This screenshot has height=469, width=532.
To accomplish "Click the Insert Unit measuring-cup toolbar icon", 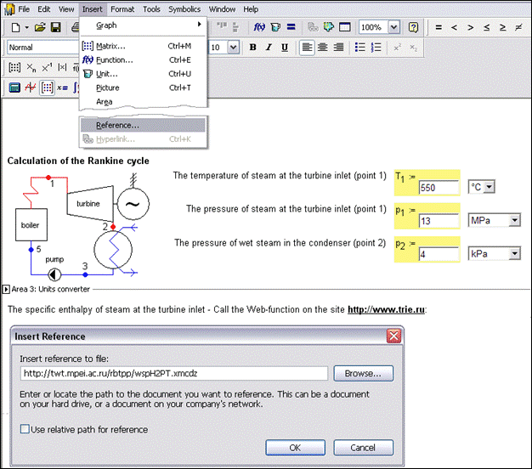I will pyautogui.click(x=275, y=27).
